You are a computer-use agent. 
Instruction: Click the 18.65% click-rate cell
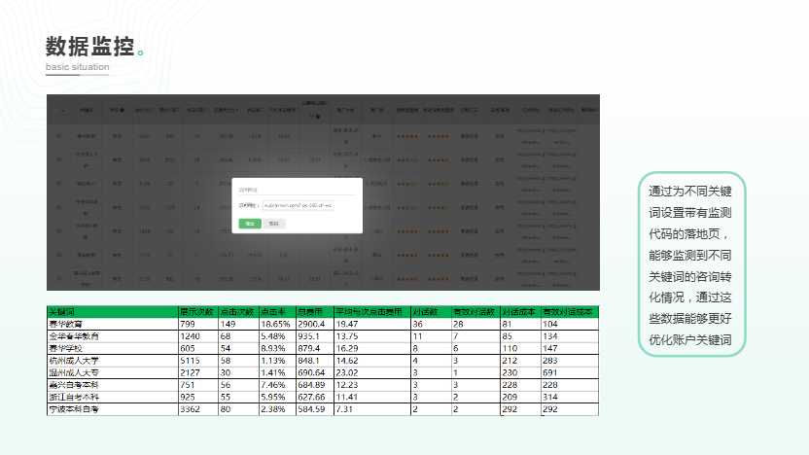click(x=277, y=324)
